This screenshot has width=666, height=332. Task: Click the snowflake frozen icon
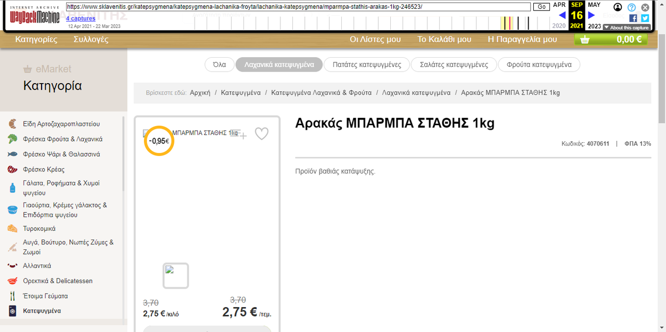(x=12, y=311)
